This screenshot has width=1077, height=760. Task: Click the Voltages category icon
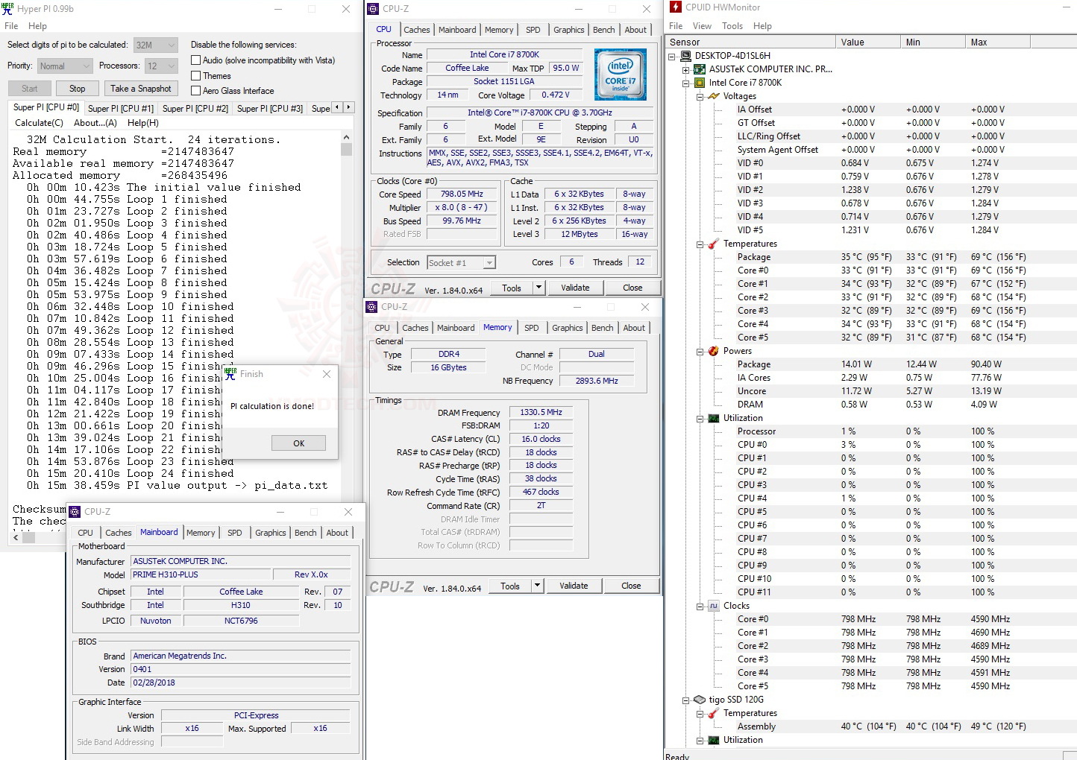pos(714,96)
